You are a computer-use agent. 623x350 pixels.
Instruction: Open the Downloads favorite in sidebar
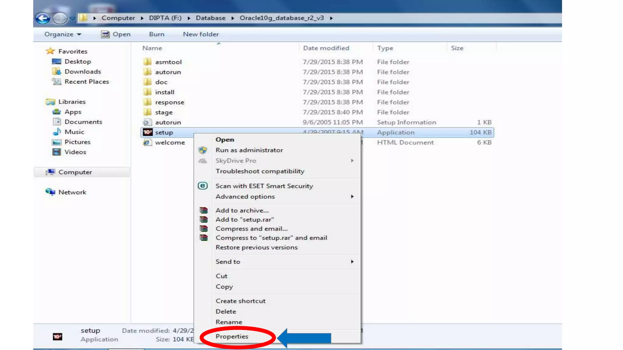pos(82,71)
